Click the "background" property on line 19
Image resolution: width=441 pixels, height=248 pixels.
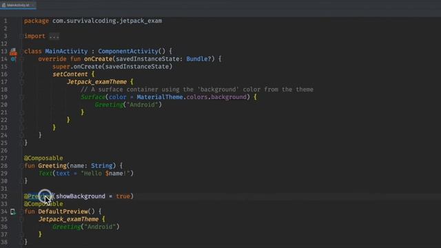point(228,97)
